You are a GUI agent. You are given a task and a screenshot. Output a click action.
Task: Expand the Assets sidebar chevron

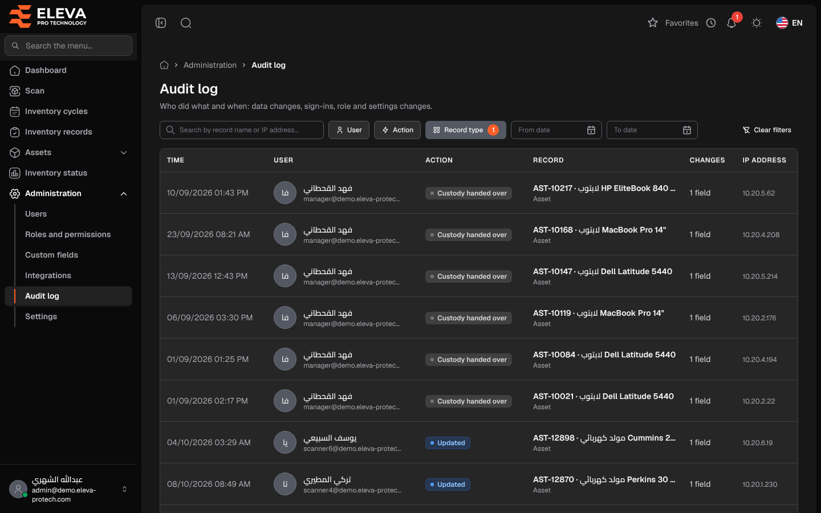pos(124,152)
